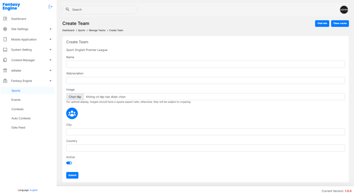
Task: Expand the Content Manager menu arrow
Action: (x=50, y=60)
